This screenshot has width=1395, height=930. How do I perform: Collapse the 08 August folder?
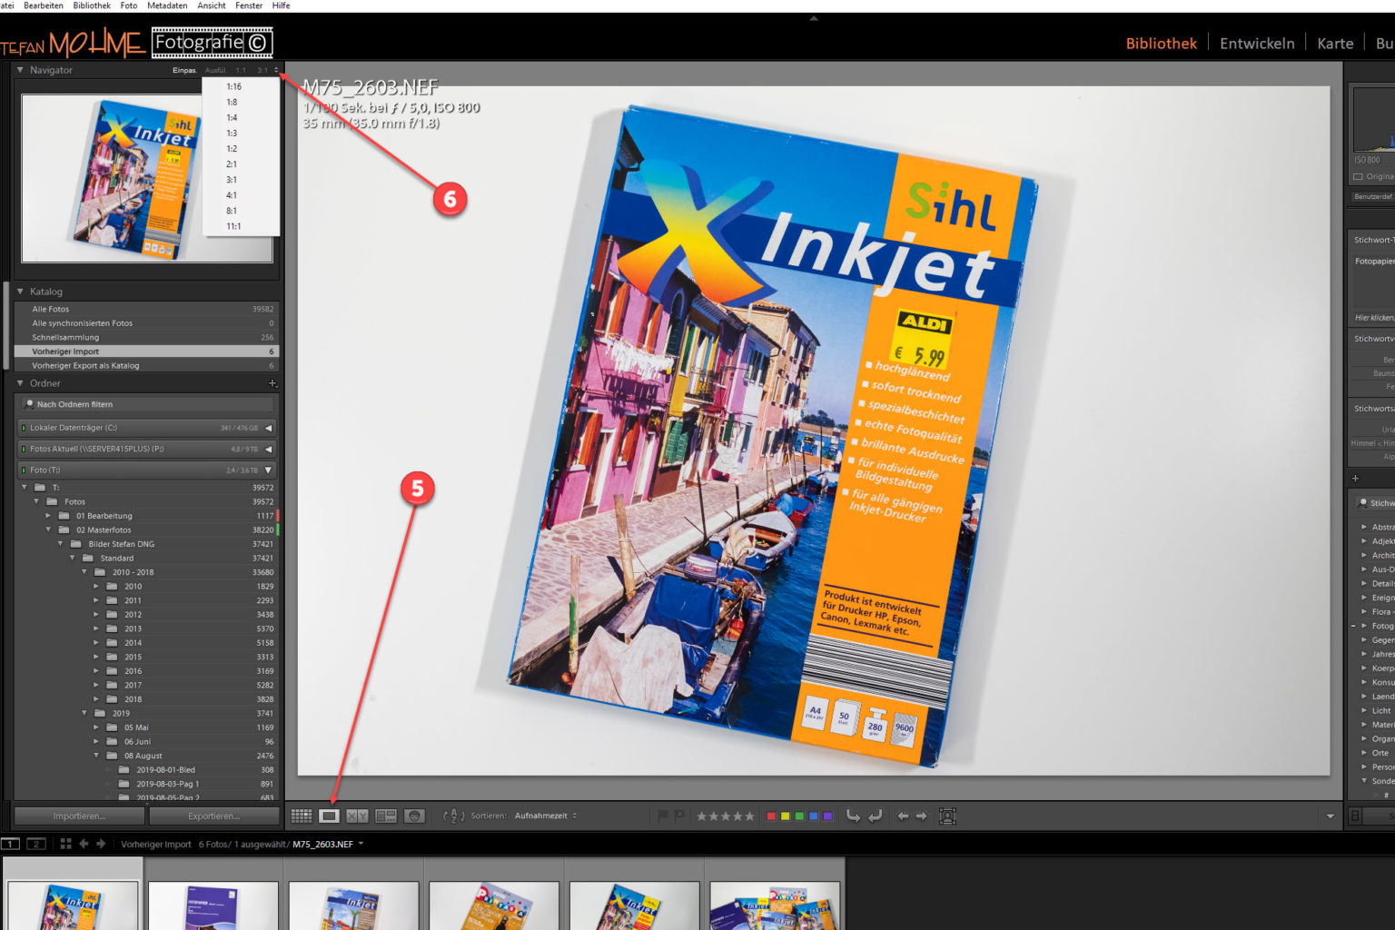(x=96, y=756)
